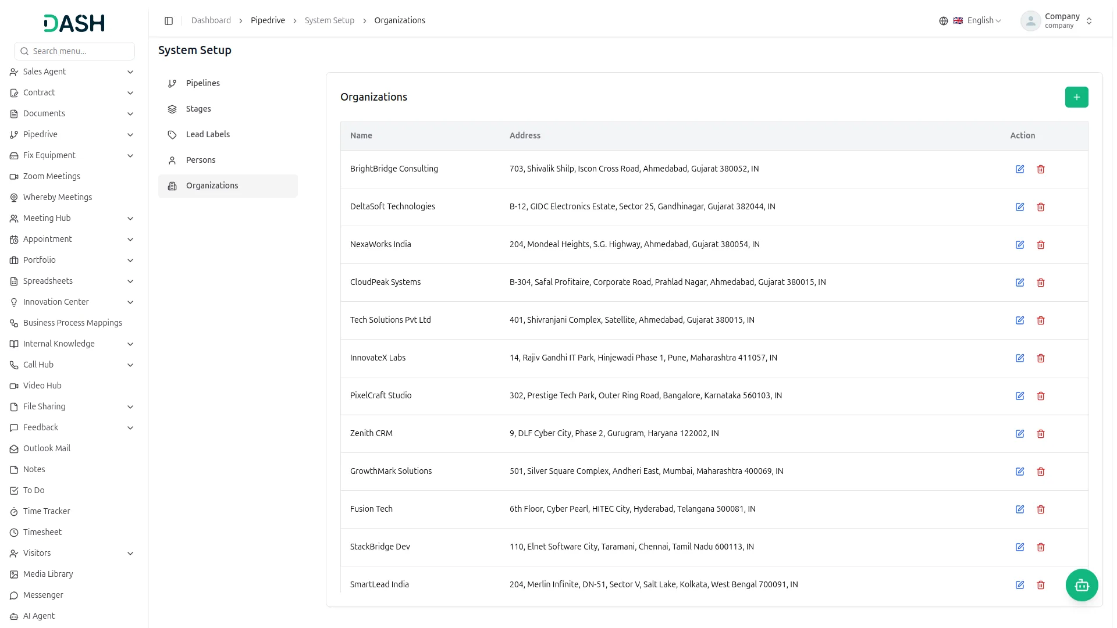The width and height of the screenshot is (1117, 628).
Task: Edit the NexaWorks India row
Action: pos(1020,245)
